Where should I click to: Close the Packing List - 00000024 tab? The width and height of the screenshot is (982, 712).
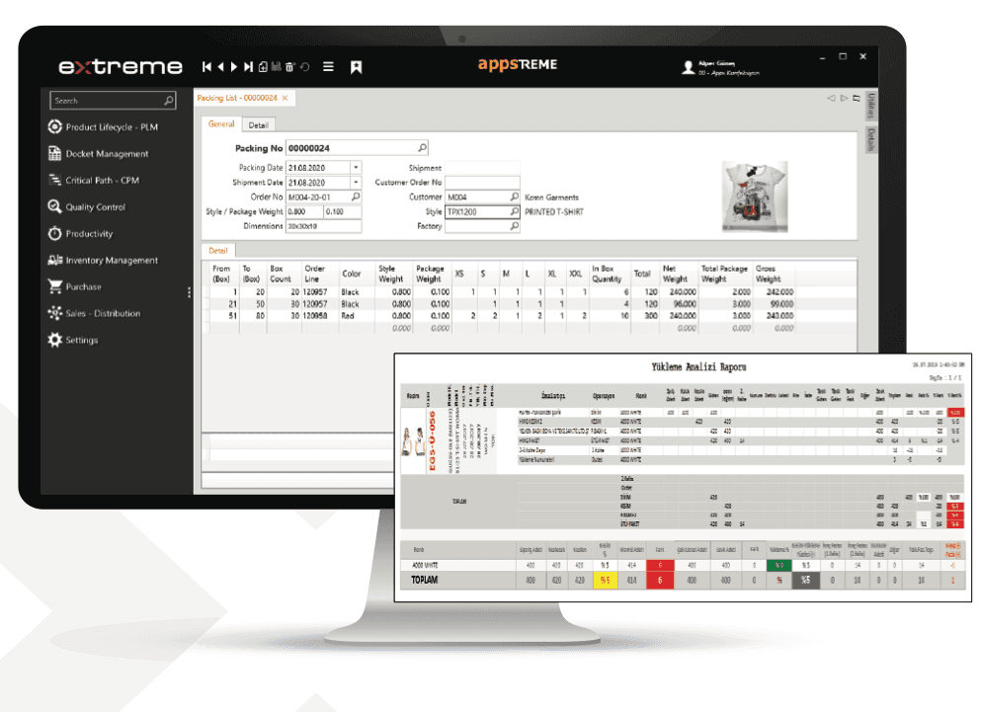[x=285, y=98]
